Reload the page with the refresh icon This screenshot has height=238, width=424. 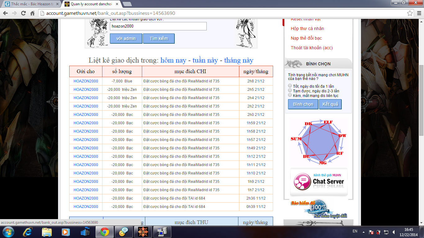(x=23, y=13)
